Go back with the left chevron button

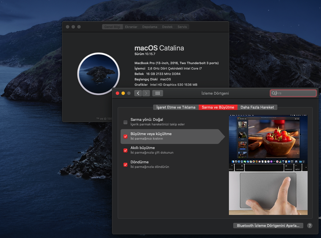[x=138, y=93]
